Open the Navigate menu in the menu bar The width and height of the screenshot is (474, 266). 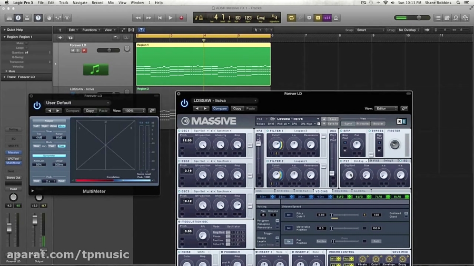(80, 3)
